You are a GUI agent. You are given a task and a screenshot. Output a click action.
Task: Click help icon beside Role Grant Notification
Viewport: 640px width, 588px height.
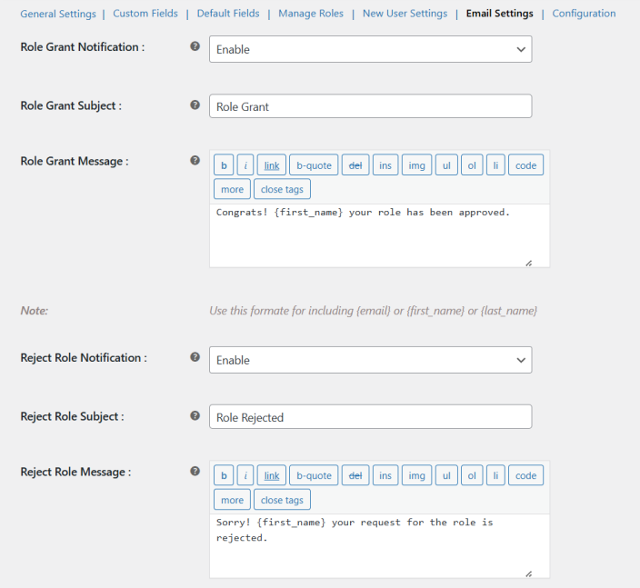[195, 46]
